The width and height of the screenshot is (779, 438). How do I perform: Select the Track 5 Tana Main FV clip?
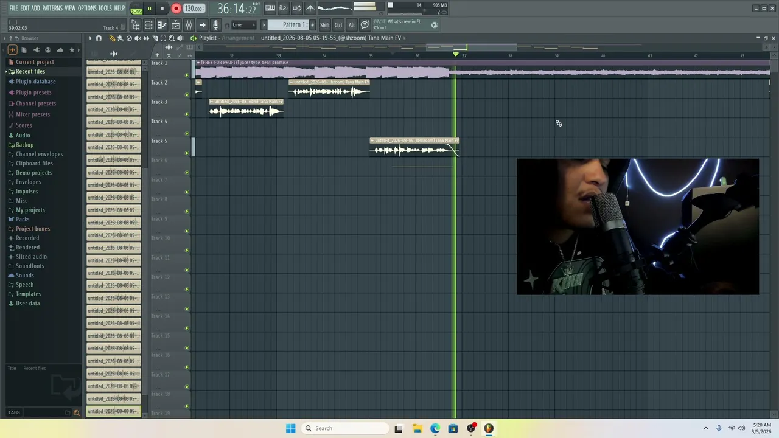(x=414, y=147)
